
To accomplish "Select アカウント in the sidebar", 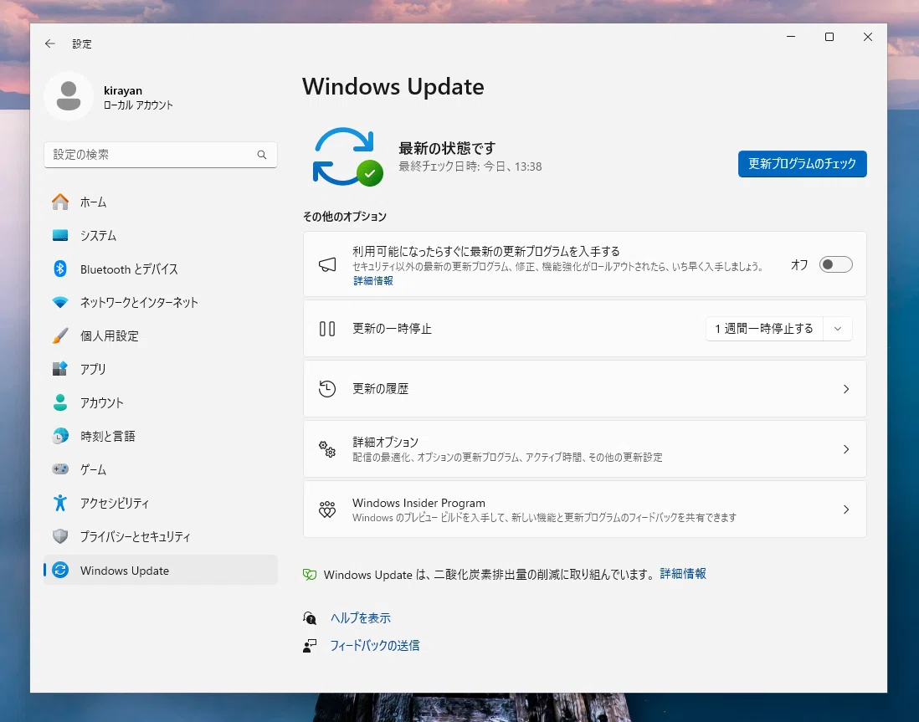I will (x=161, y=402).
